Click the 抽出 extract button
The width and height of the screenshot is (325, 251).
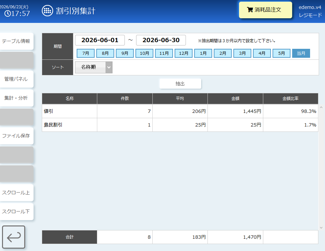[180, 84]
